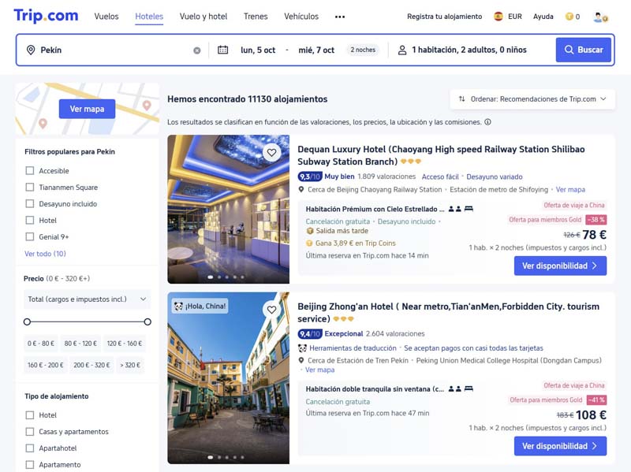
Task: Click the 9,3/10 rating badge
Action: point(309,177)
